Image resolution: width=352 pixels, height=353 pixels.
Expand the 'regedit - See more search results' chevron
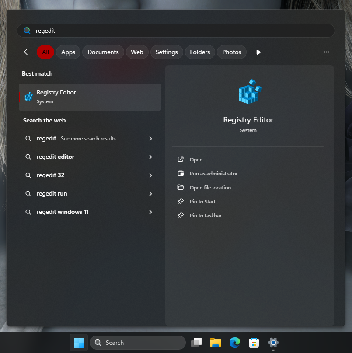(x=150, y=139)
